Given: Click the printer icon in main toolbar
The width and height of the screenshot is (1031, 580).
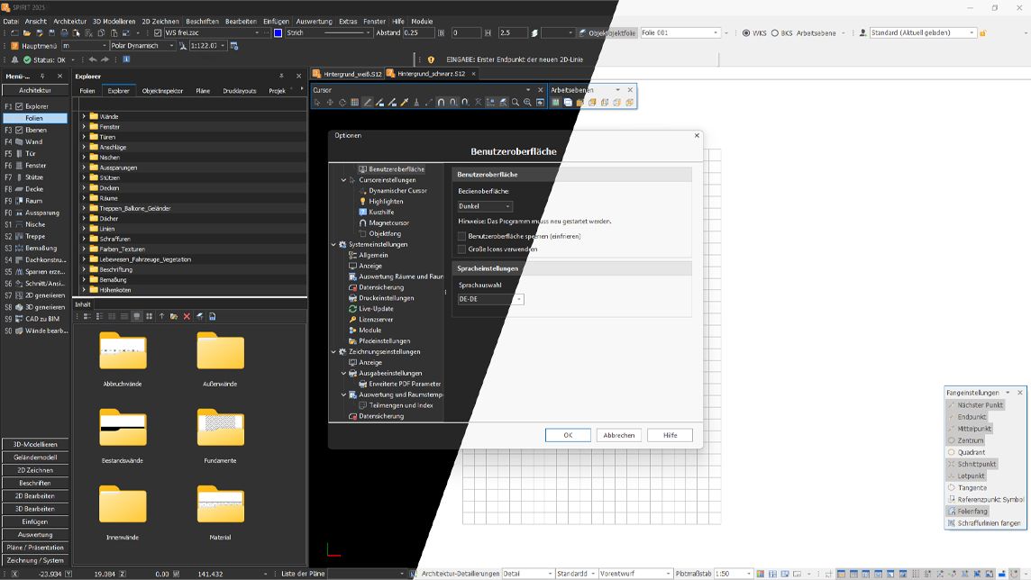Looking at the screenshot, I should (x=65, y=32).
